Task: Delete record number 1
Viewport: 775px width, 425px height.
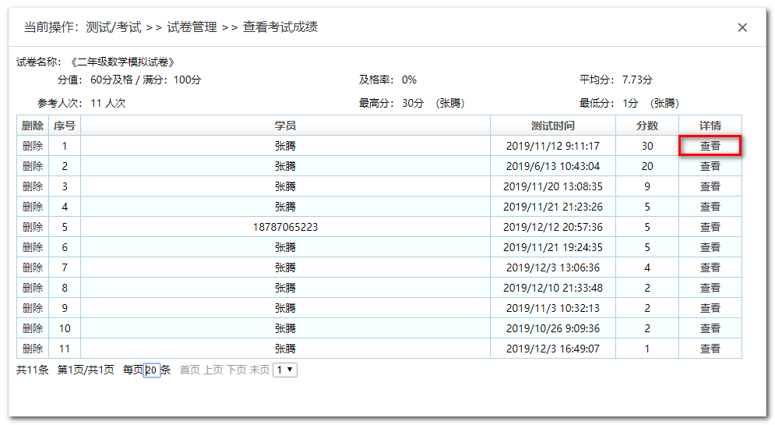Action: tap(33, 146)
